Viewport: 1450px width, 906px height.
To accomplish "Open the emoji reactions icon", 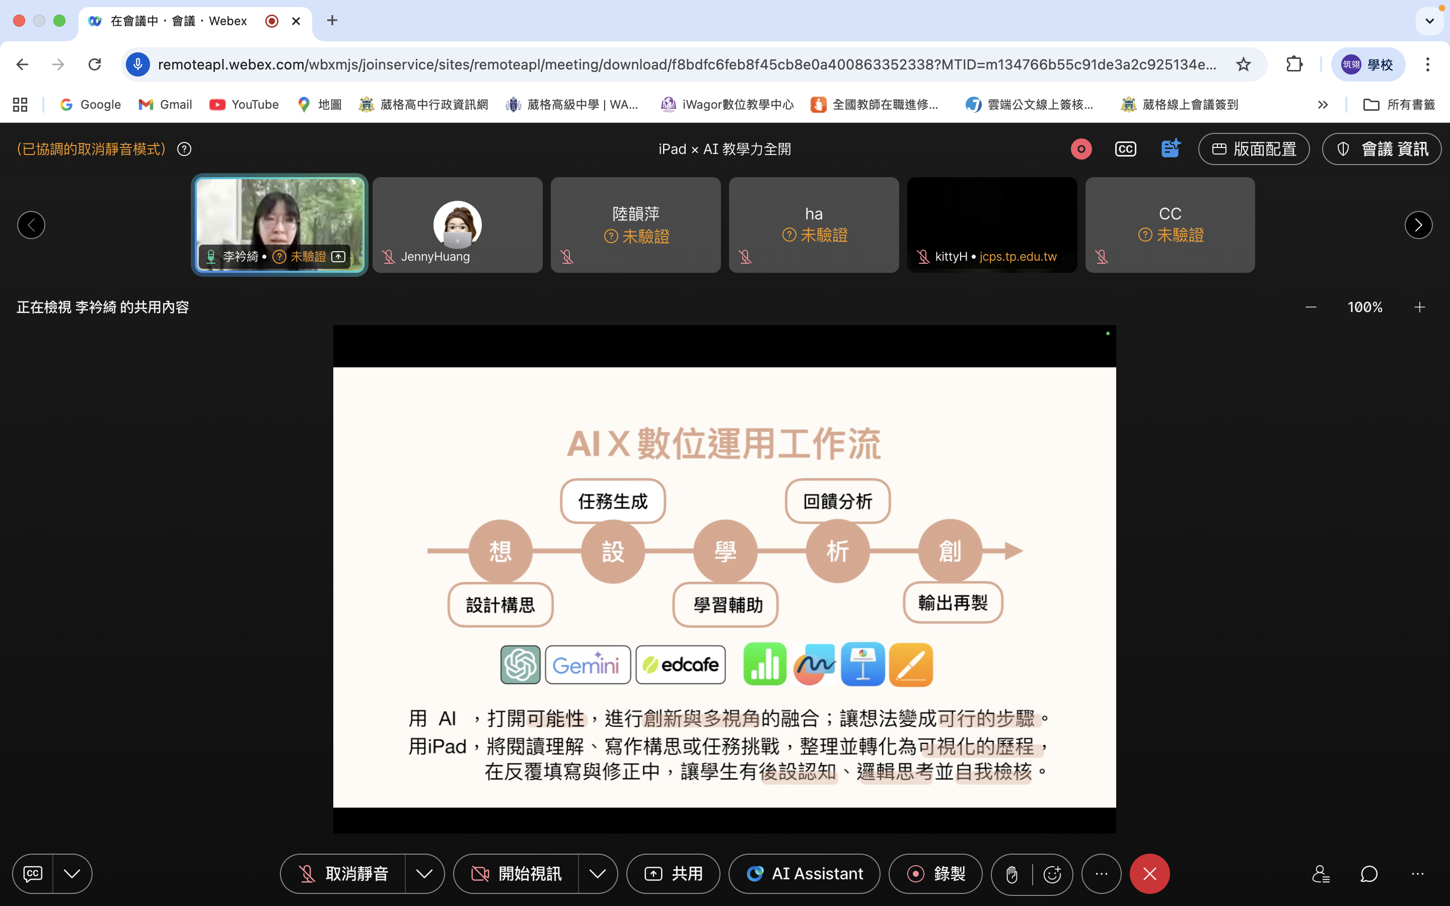I will [x=1052, y=874].
